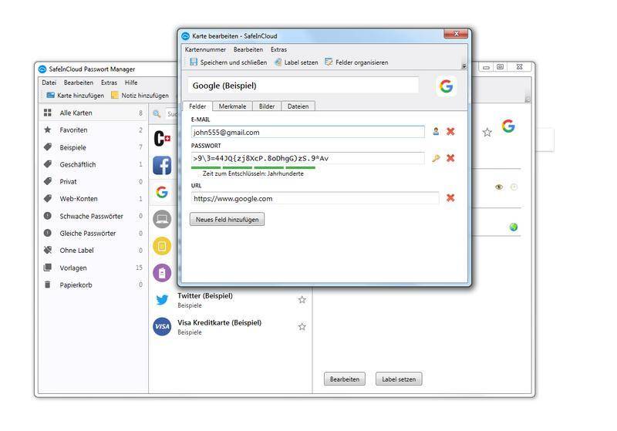Click the Neues Feld hinzufügen button
Screen dimensions: 617x431
(227, 220)
